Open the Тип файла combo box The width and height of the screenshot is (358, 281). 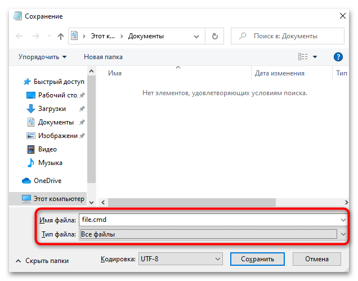[x=213, y=234]
